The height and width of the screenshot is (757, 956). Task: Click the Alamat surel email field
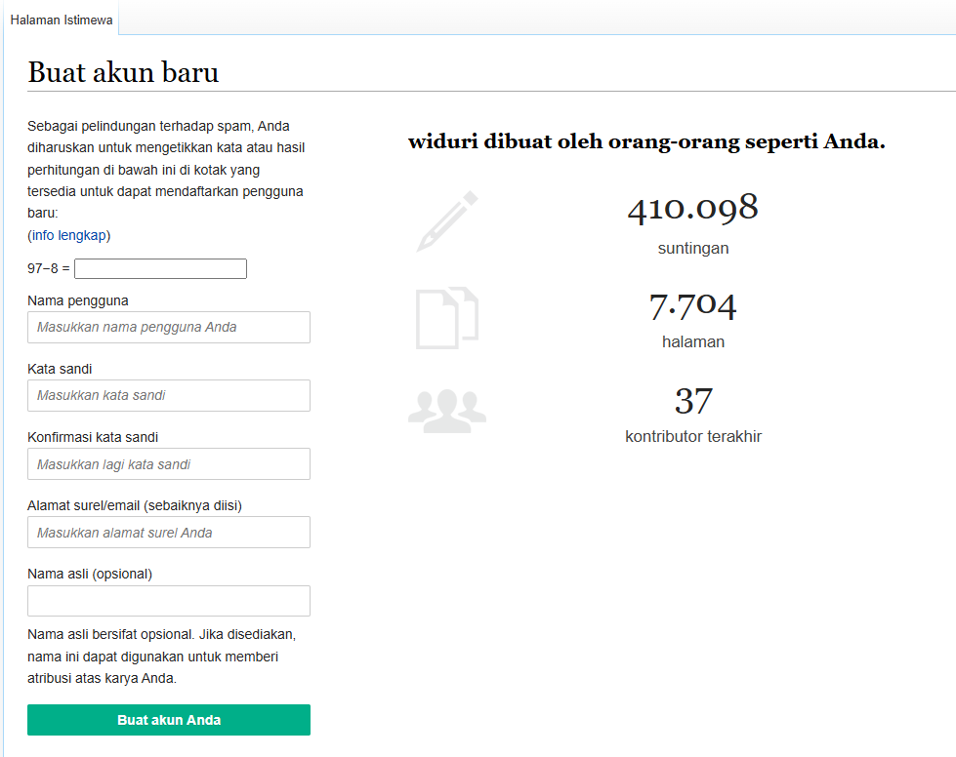tap(169, 533)
